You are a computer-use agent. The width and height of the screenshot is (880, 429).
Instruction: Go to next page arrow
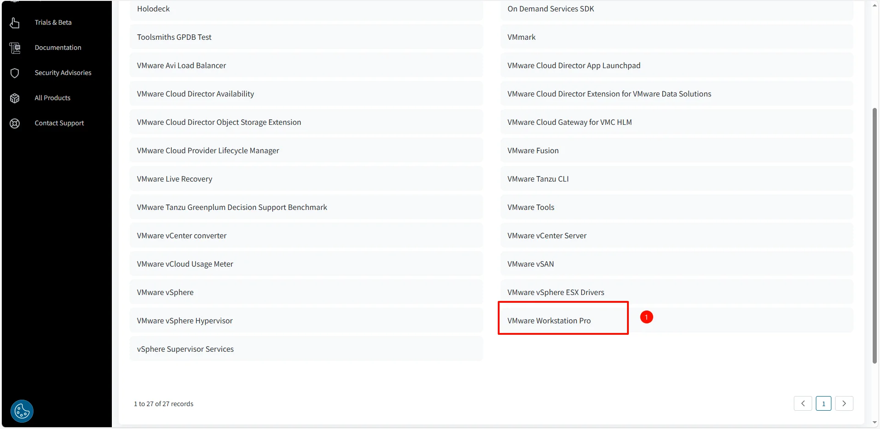coord(844,403)
